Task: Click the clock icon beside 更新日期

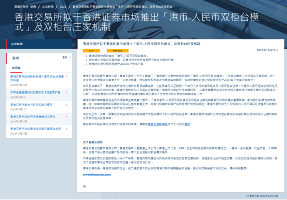Action: click(248, 196)
